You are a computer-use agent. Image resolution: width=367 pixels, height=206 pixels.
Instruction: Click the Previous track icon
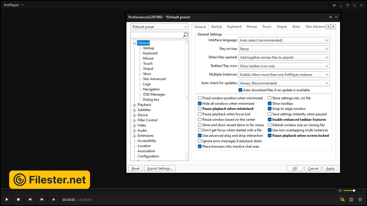click(30, 199)
